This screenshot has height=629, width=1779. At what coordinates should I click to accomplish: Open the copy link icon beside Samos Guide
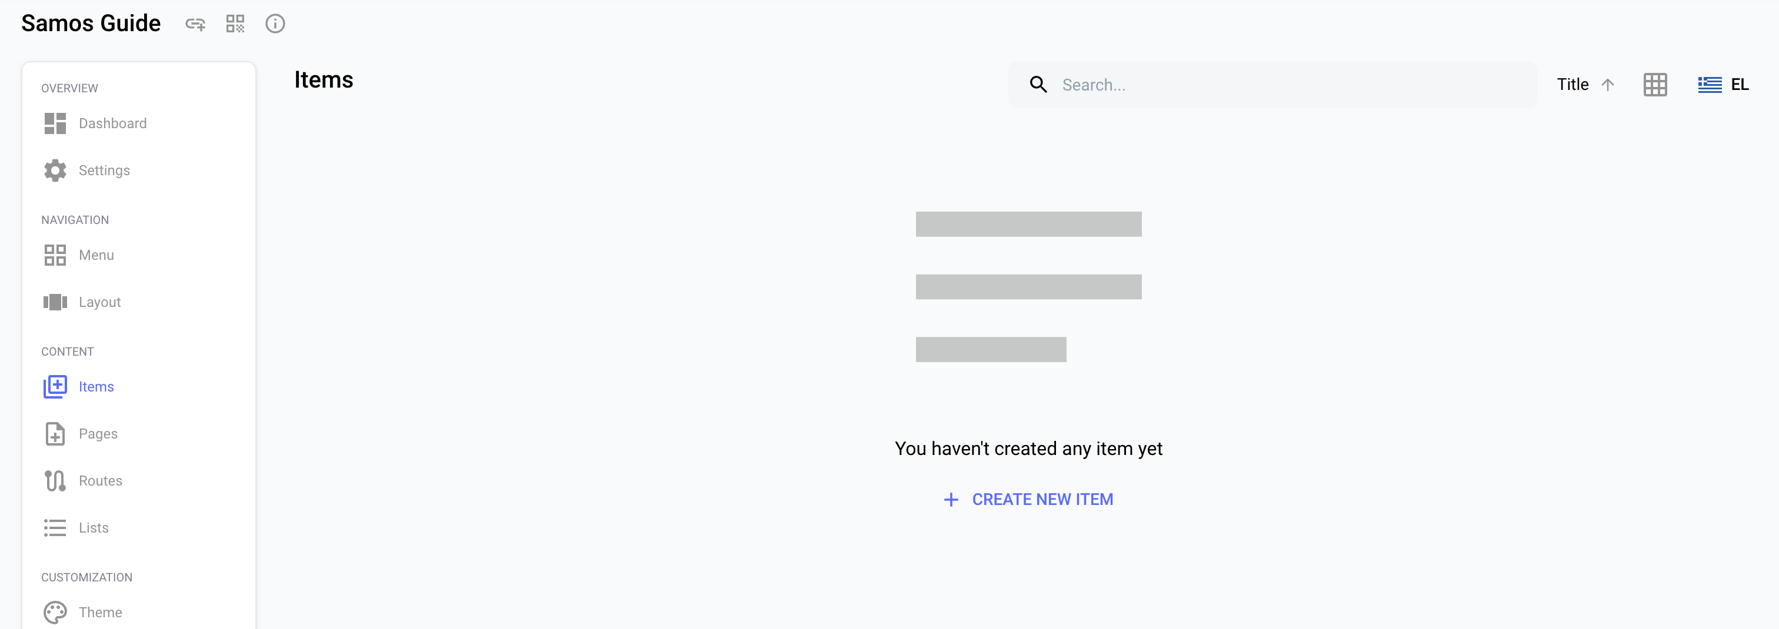pos(195,24)
